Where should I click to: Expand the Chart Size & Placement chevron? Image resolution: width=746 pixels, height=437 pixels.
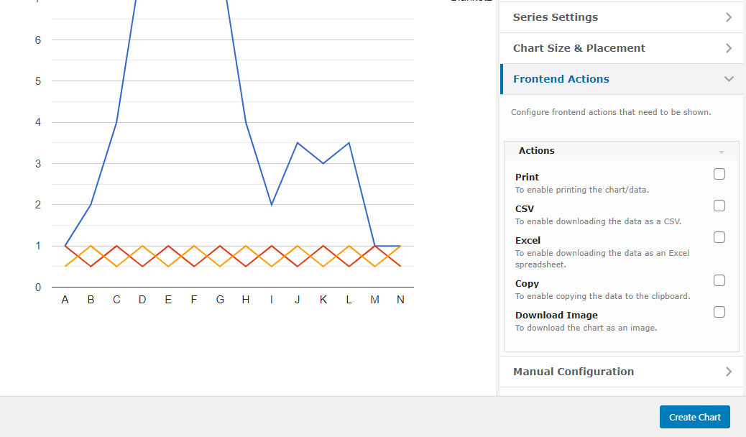[729, 48]
